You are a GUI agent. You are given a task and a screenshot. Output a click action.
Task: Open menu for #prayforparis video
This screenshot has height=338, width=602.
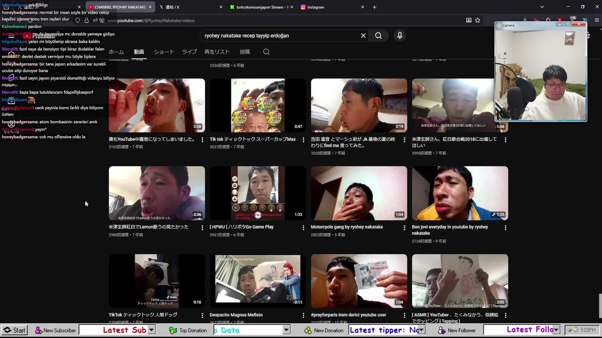[404, 315]
